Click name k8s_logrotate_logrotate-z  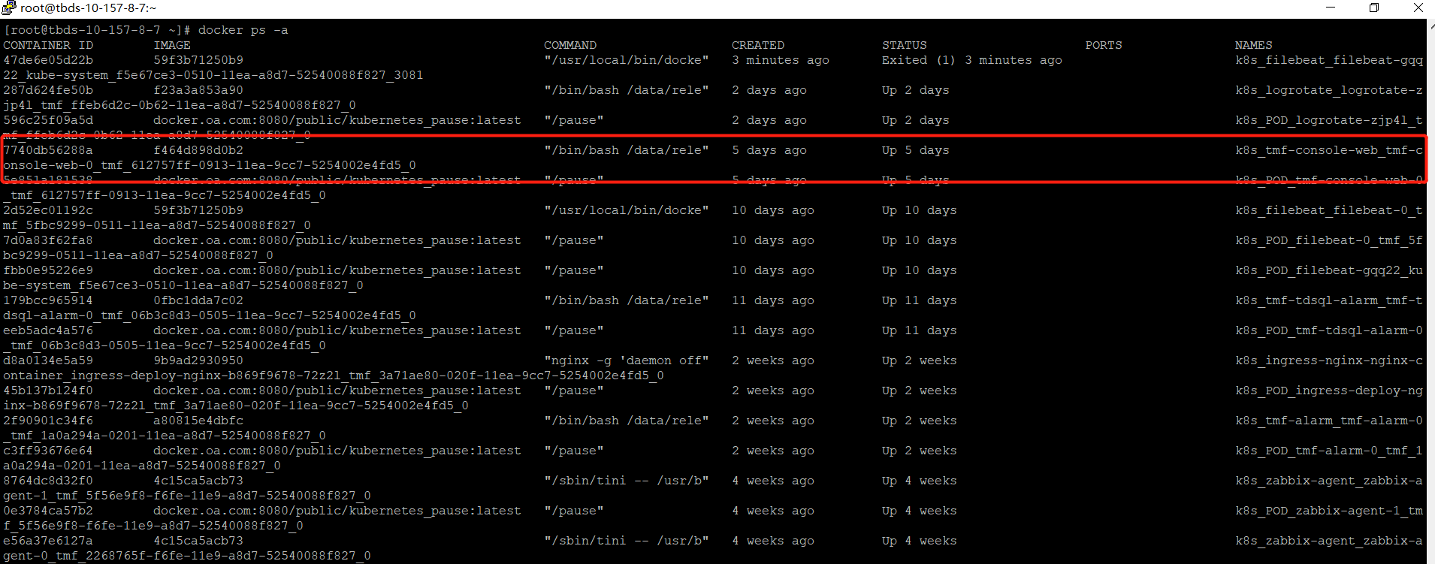tap(1329, 90)
